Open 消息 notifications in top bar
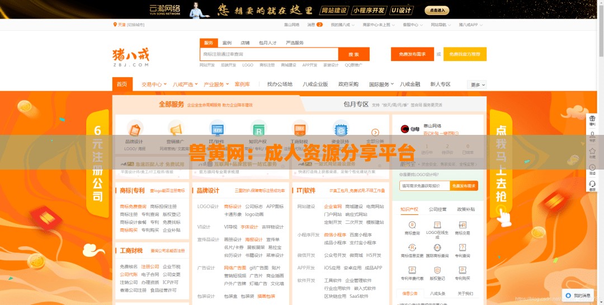Screen dimensions: 604x305 coord(315,25)
